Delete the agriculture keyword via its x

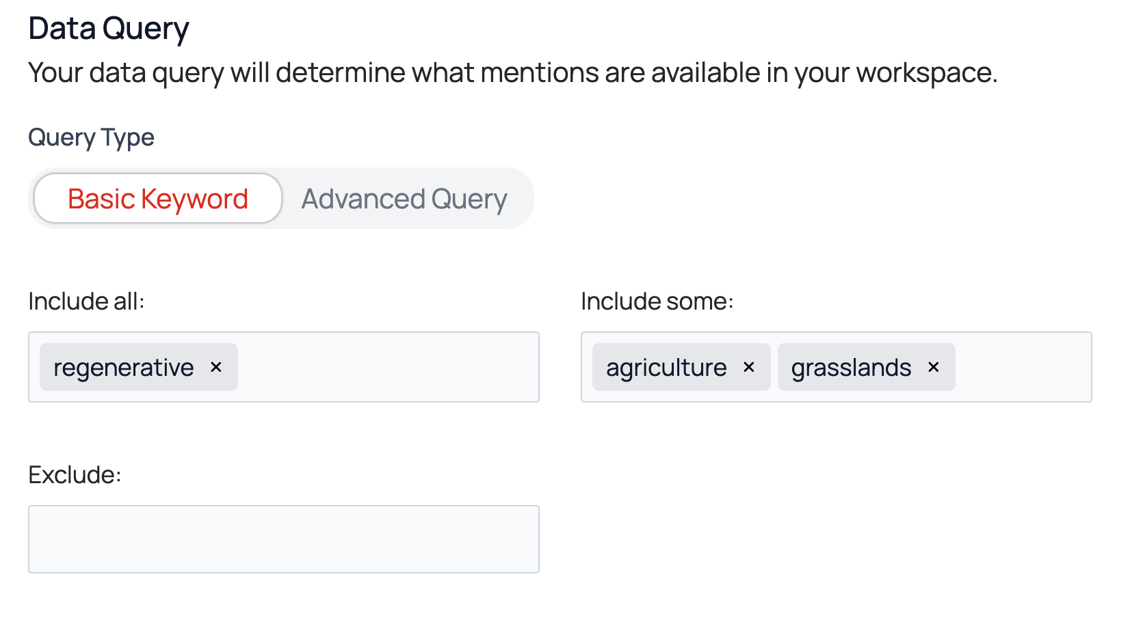tap(749, 367)
